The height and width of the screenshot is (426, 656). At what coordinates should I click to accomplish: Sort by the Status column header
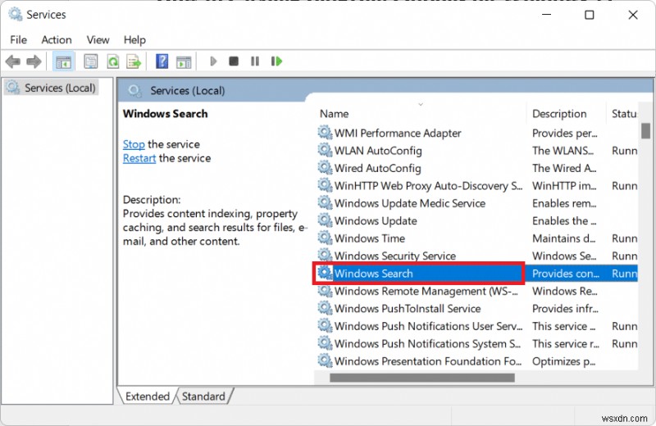(622, 114)
